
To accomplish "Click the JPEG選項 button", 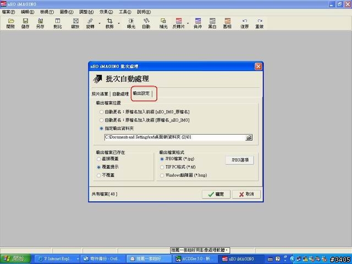I will tap(240, 160).
